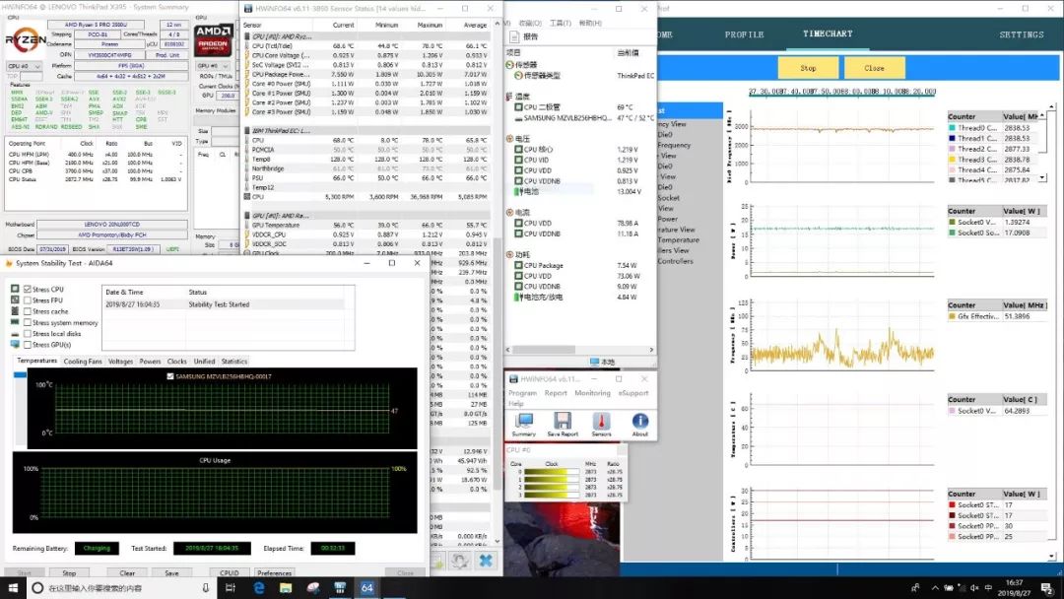Enable the Stress GPU(s) checkbox
This screenshot has height=599, width=1064.
point(28,345)
